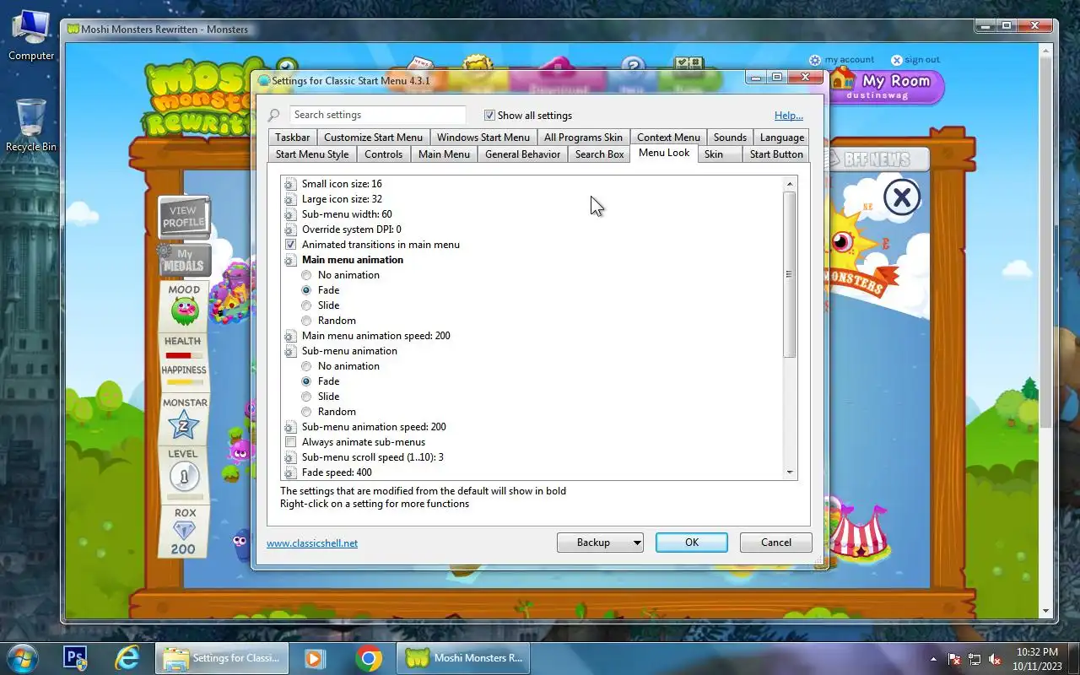
Task: Open My Medals in Moshi Monsters
Action: [183, 260]
